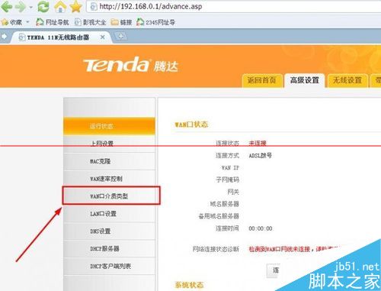This screenshot has height=291, width=381.
Task: Switch to the 高级设置 tab
Action: 305,81
